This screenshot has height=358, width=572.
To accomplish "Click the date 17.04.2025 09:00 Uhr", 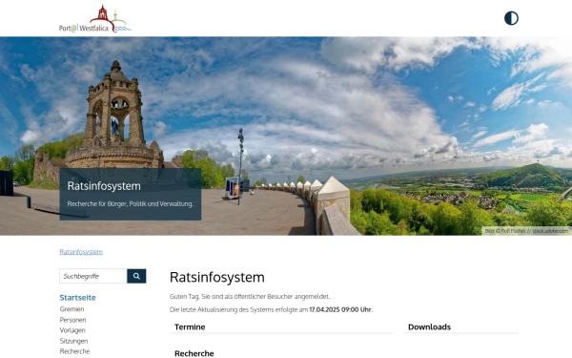I will [x=340, y=309].
